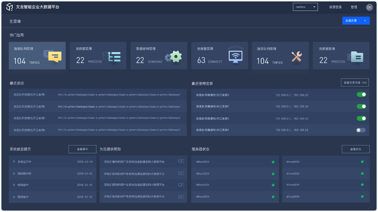378x212 pixels.
Task: Click green check in top row, right server column
Action: point(362,162)
